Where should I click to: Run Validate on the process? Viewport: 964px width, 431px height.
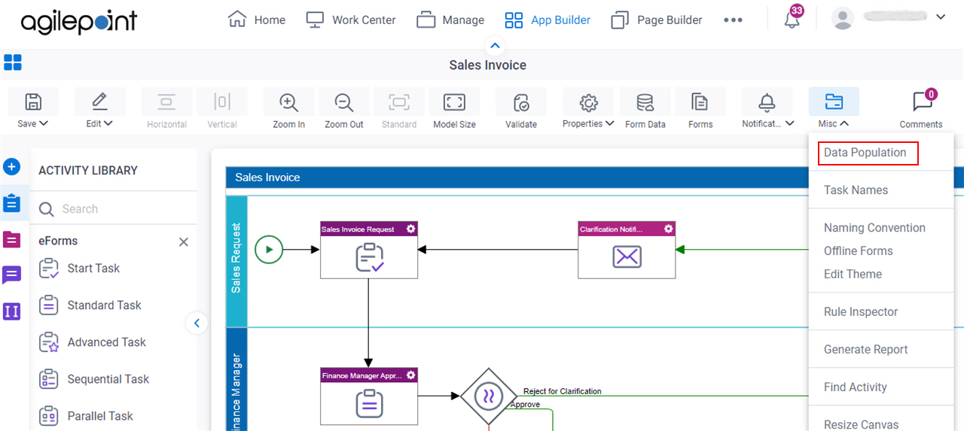(x=521, y=102)
